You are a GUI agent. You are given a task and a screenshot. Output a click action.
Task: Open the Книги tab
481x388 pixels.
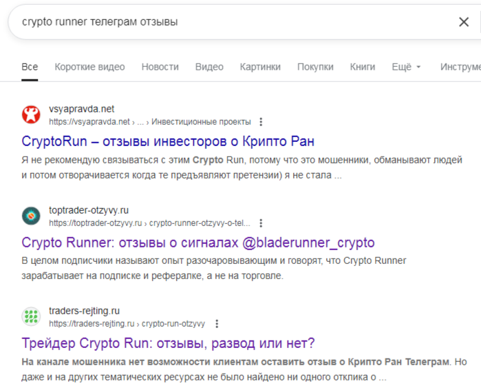tap(362, 67)
